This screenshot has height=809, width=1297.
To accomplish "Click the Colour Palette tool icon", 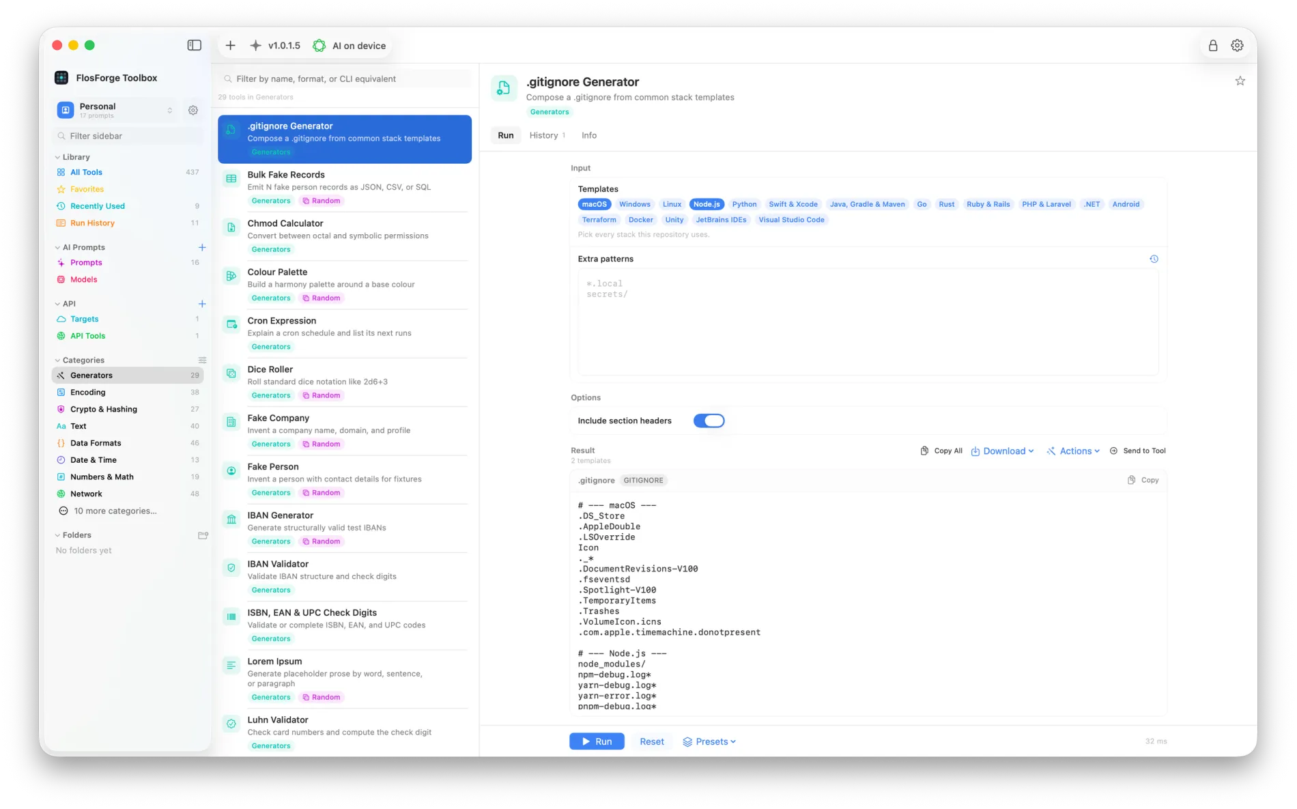I will [x=231, y=276].
